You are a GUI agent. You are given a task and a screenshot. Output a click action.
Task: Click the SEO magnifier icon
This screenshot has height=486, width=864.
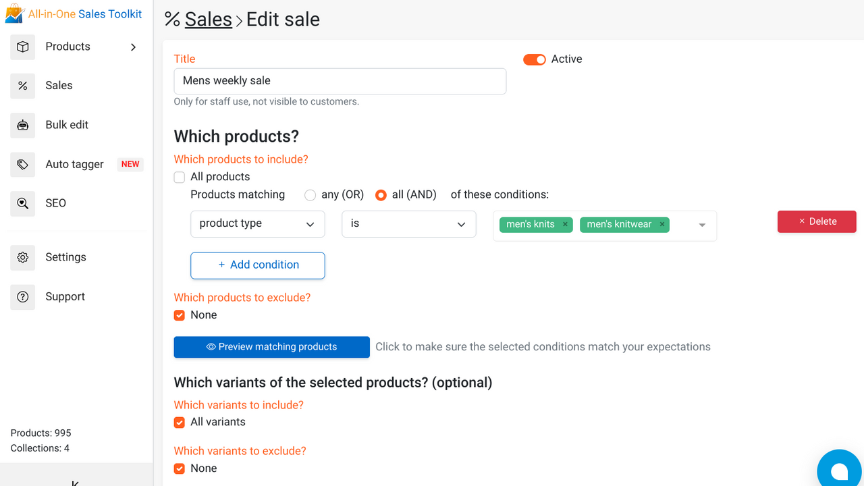pos(23,203)
